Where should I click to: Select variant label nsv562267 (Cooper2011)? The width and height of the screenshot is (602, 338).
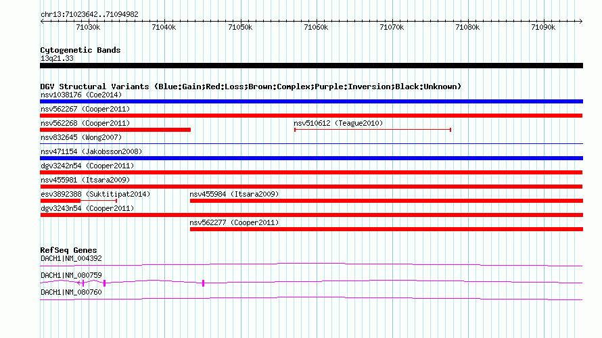click(85, 109)
